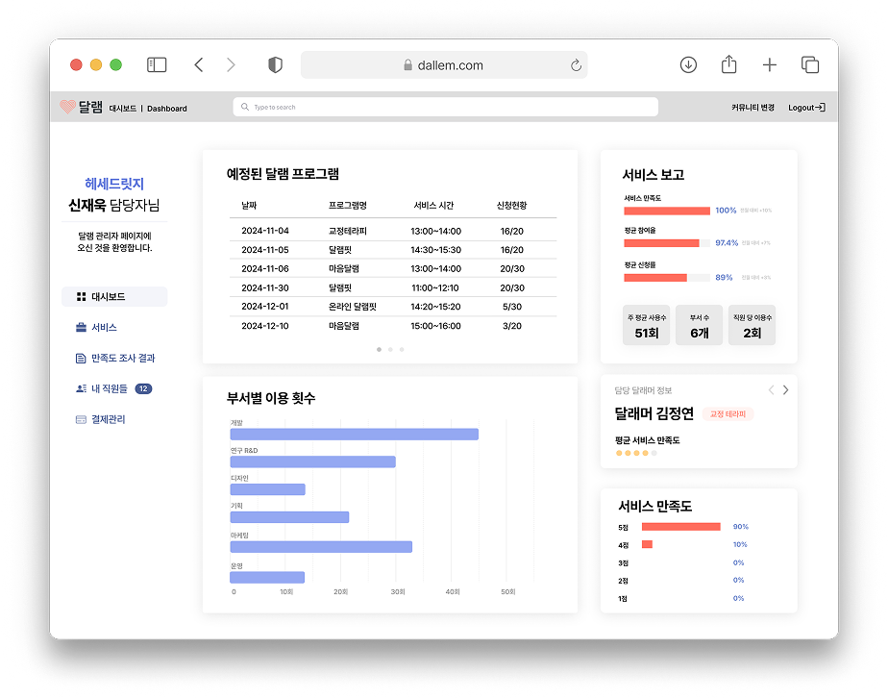Click the red close window button
The width and height of the screenshot is (888, 698).
pyautogui.click(x=76, y=65)
